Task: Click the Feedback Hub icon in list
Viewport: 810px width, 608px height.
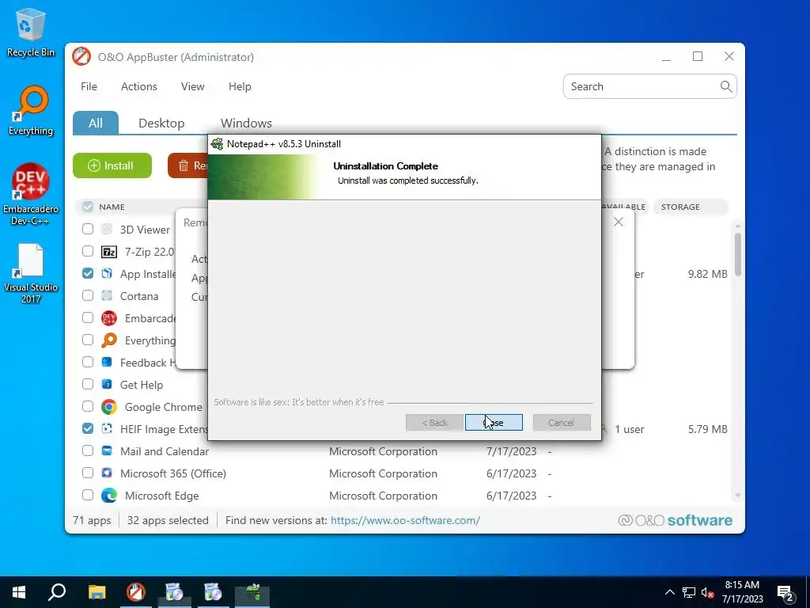Action: click(107, 362)
